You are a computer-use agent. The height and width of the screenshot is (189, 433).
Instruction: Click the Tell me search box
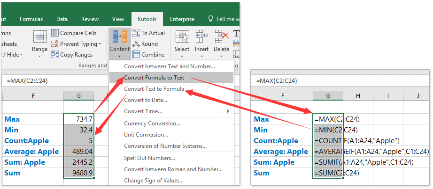point(224,19)
